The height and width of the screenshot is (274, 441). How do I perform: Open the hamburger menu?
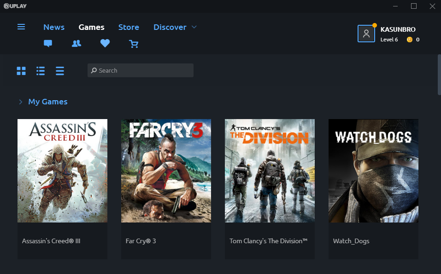tap(21, 27)
